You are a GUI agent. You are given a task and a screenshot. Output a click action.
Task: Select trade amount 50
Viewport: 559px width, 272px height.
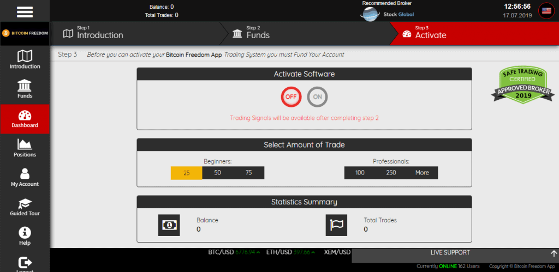[217, 173]
